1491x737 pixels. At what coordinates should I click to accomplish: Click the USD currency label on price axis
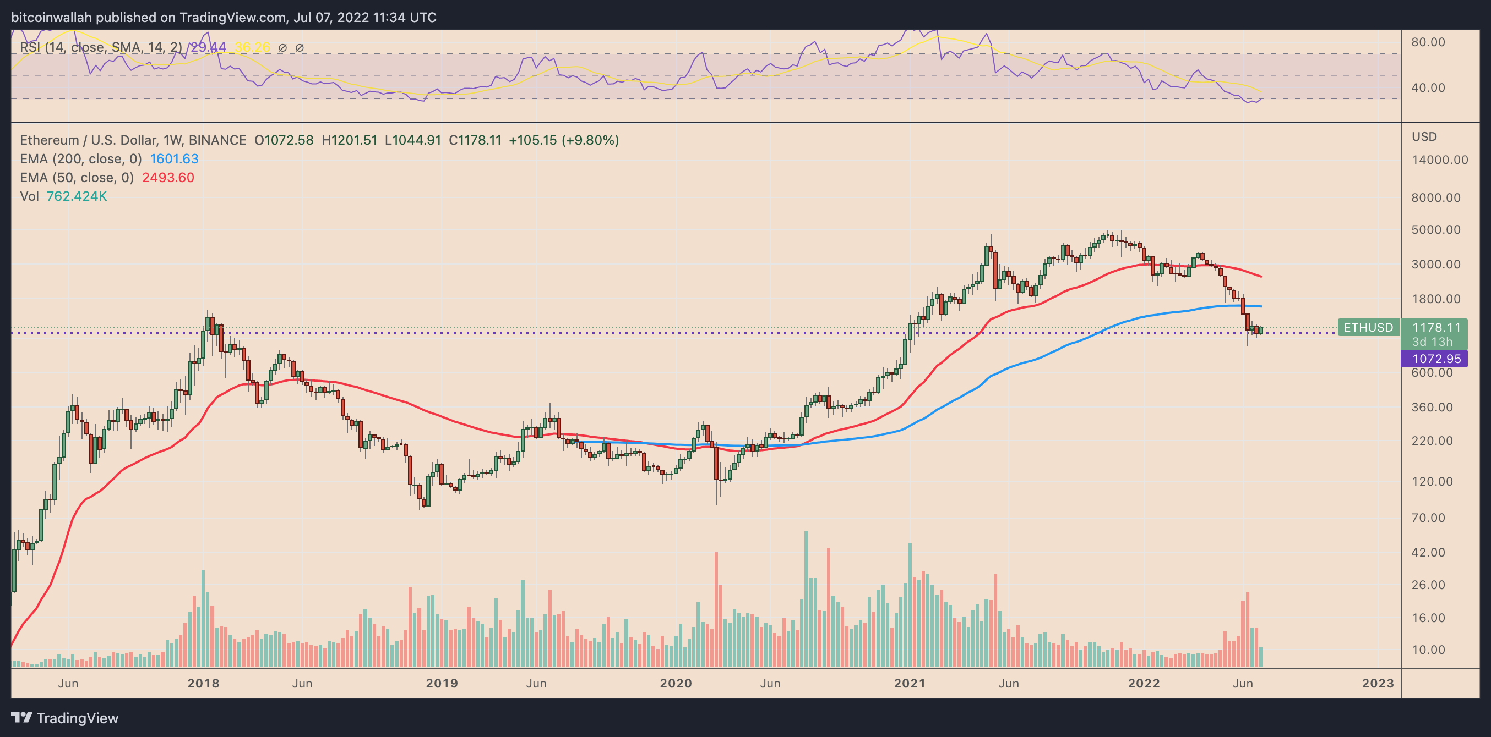(x=1424, y=136)
